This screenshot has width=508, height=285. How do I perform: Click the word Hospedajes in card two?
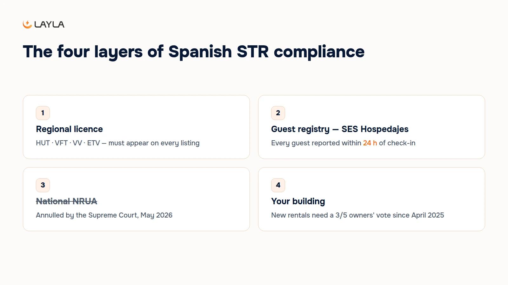384,129
